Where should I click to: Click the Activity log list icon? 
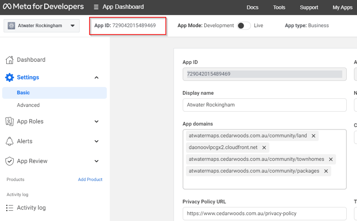click(x=9, y=208)
